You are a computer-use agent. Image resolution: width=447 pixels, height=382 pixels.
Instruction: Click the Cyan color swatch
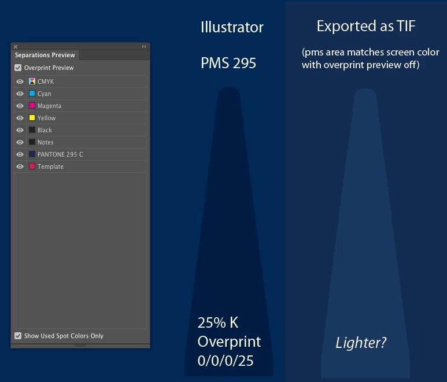click(x=32, y=94)
